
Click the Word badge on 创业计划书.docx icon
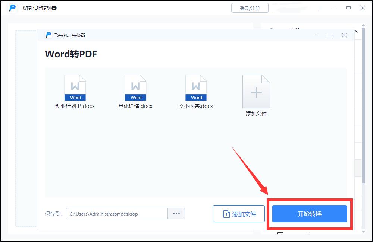coord(75,97)
